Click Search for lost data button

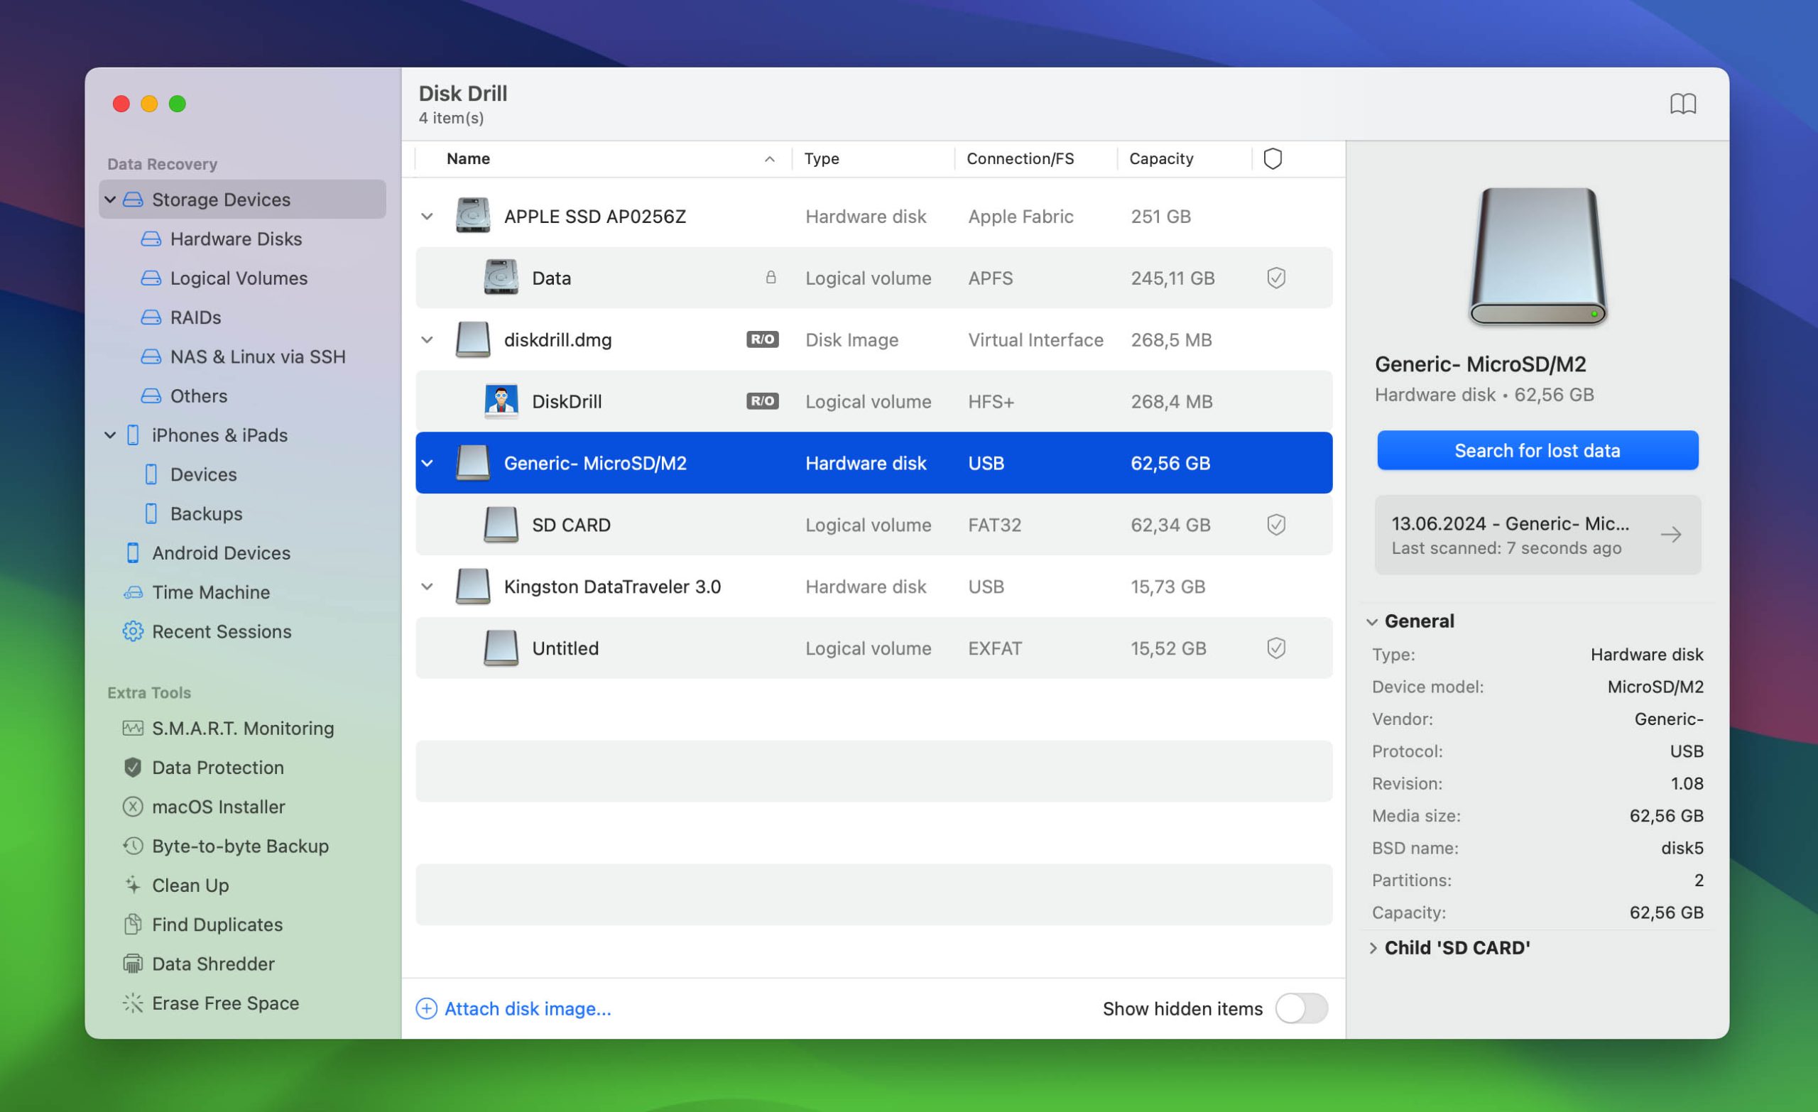point(1537,450)
